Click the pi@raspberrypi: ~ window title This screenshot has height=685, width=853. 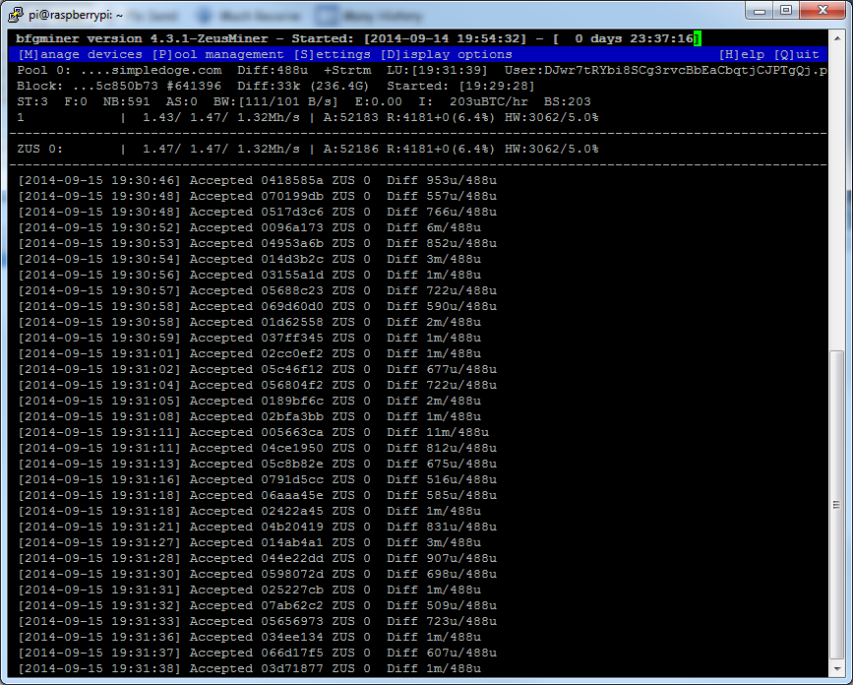(x=76, y=15)
